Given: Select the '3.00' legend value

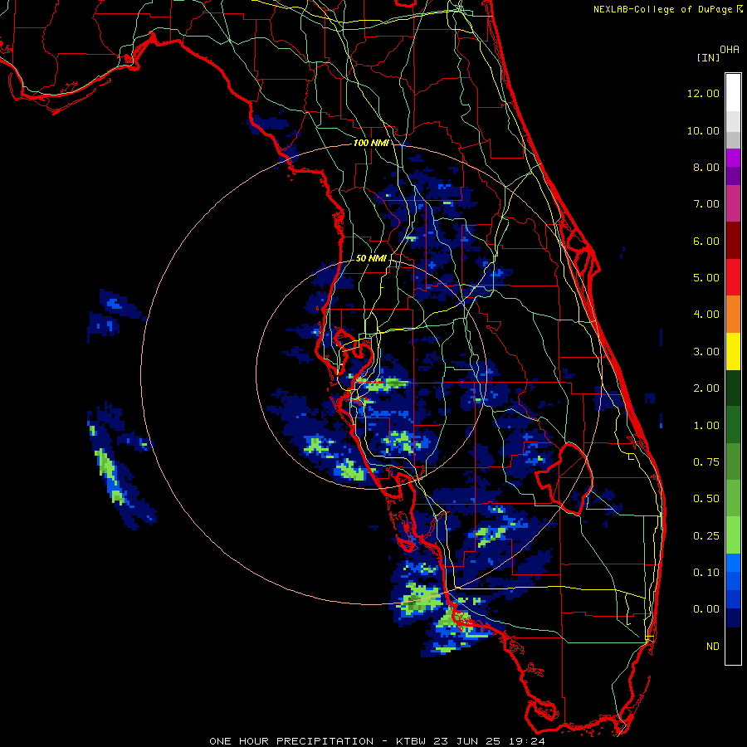Looking at the screenshot, I should click(706, 352).
